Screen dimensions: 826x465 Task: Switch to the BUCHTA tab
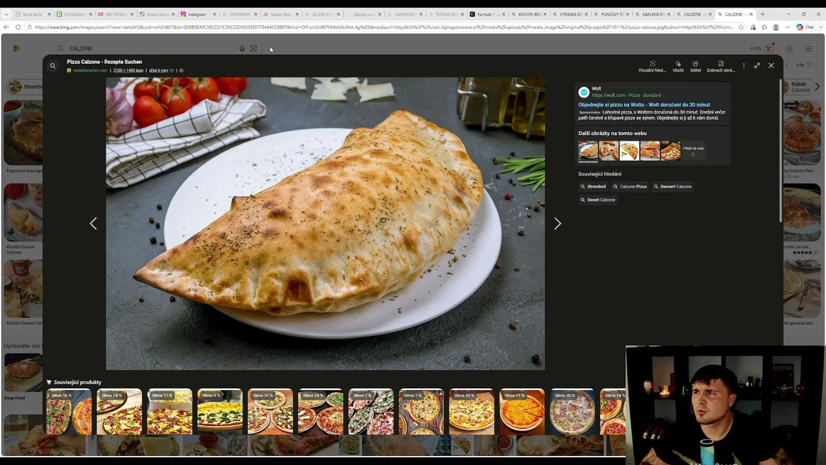point(528,14)
